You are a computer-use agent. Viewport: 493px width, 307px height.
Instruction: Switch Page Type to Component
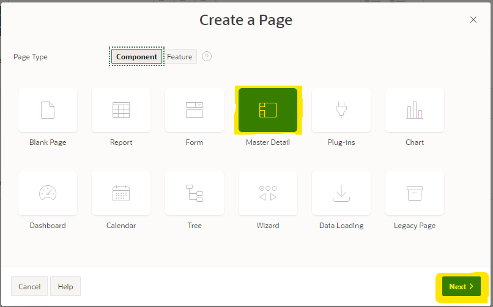tap(136, 57)
